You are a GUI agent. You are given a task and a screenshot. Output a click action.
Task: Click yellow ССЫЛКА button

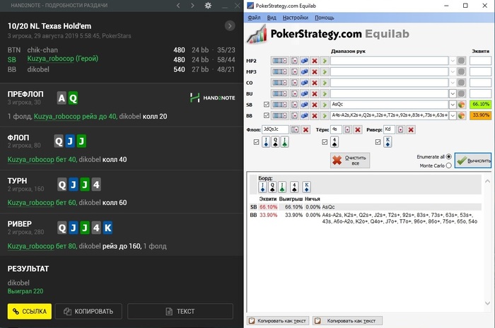(x=30, y=311)
